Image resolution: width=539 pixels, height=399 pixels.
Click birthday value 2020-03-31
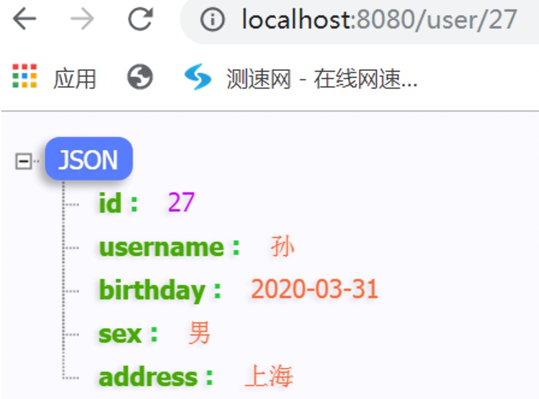point(315,289)
